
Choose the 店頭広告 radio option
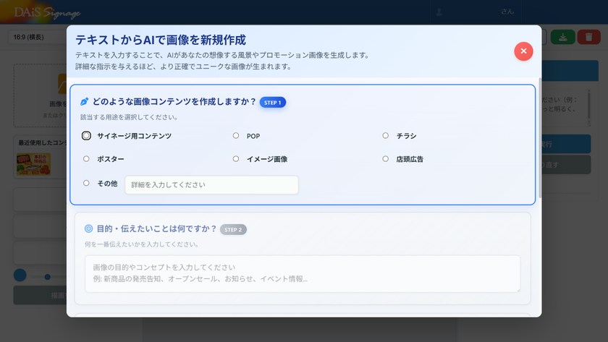tap(386, 158)
